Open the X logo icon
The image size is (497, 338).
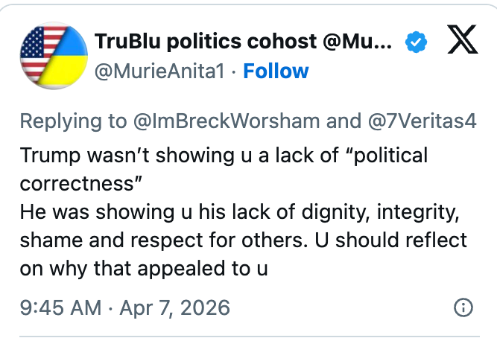[462, 42]
